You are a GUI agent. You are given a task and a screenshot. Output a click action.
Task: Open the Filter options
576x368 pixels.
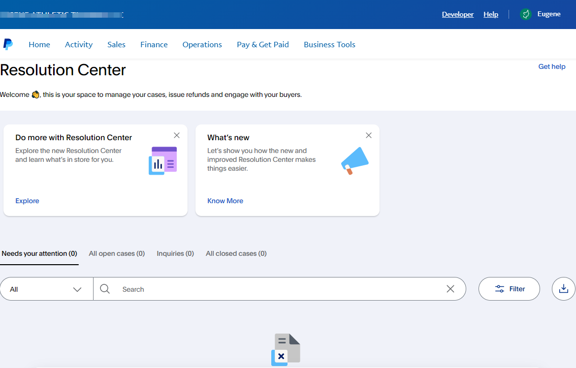[509, 289]
